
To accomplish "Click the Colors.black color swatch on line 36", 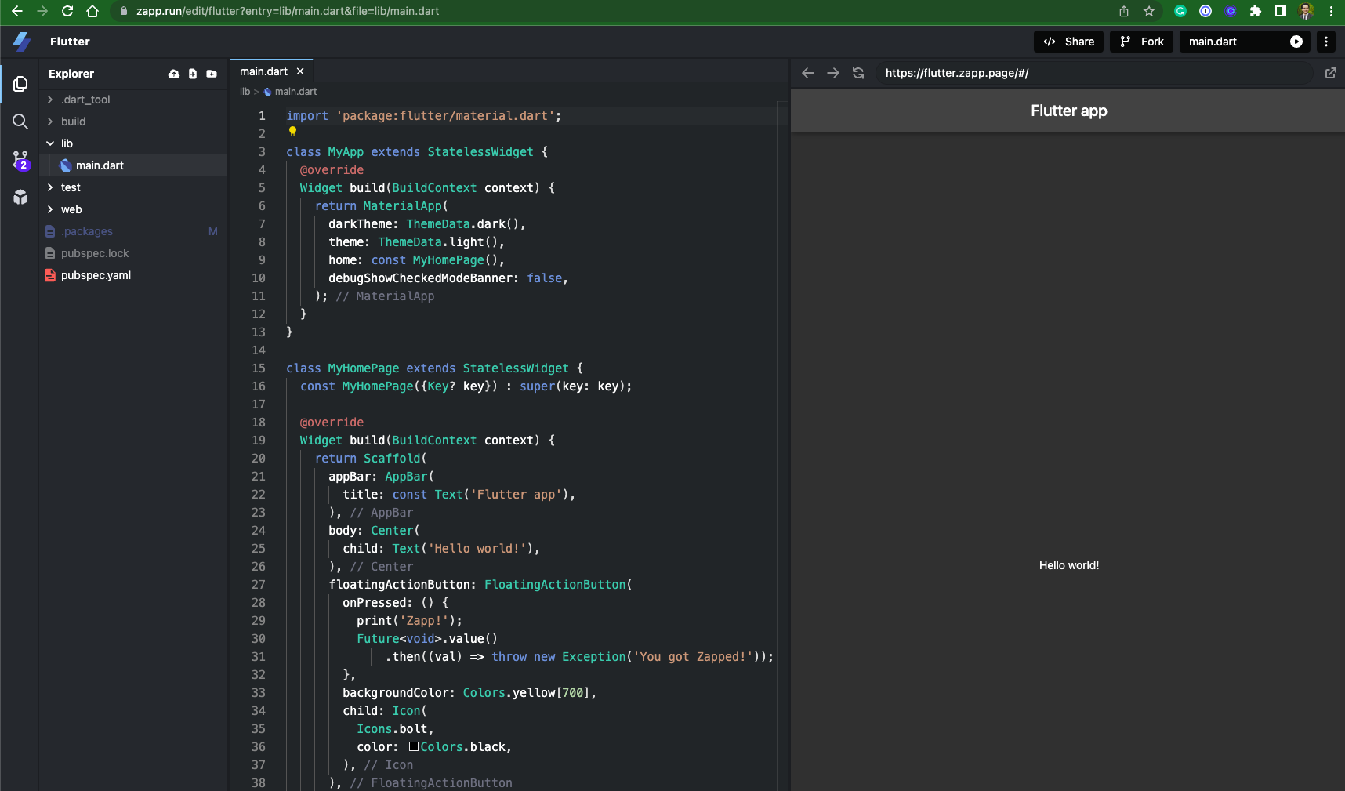I will click(414, 747).
